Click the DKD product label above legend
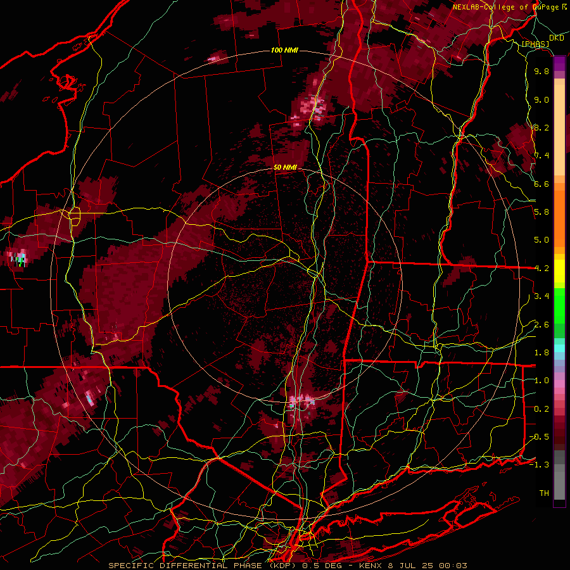 tap(556, 38)
